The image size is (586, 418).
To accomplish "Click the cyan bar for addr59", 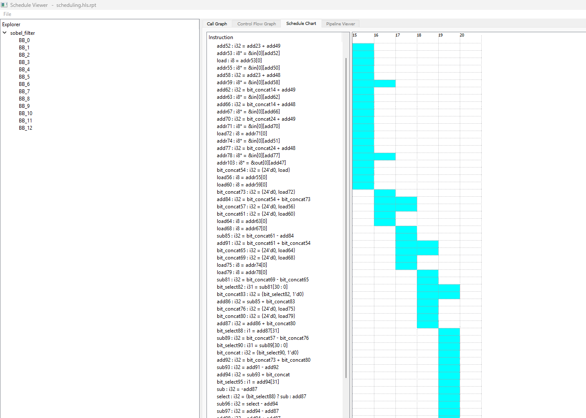I will [x=373, y=83].
